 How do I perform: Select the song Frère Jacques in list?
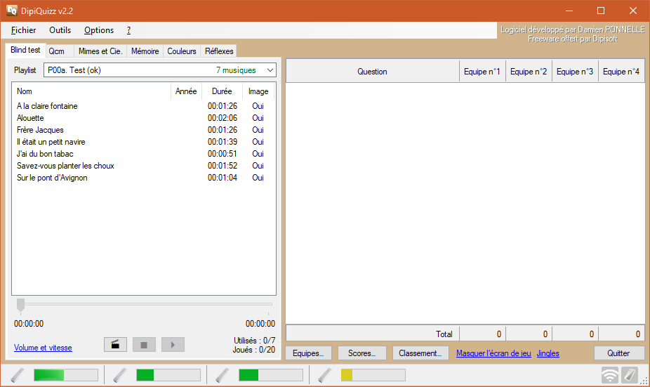tap(40, 130)
